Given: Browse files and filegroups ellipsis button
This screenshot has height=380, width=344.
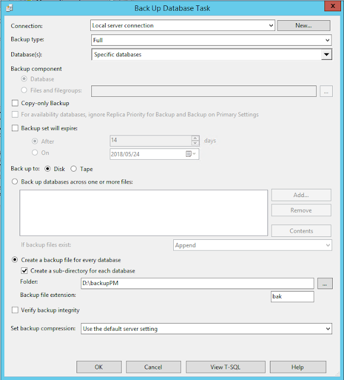Looking at the screenshot, I should click(326, 91).
